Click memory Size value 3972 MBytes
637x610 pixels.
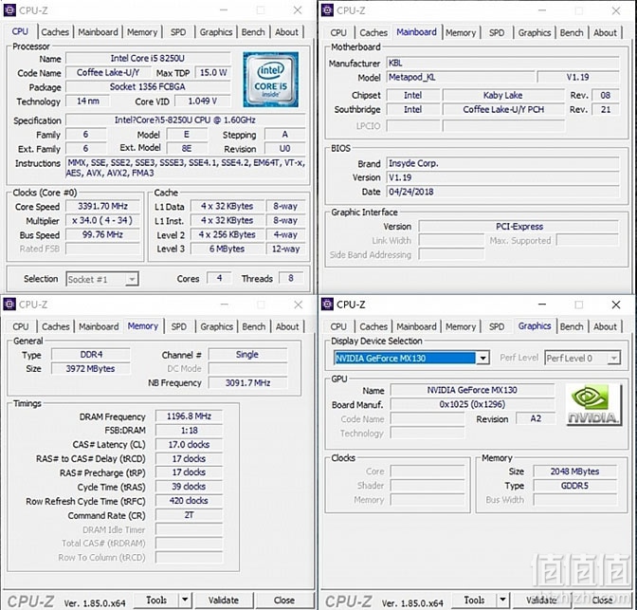click(91, 369)
